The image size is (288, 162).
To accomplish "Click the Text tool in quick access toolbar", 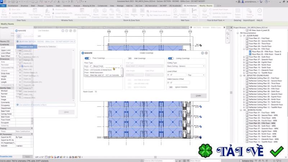I will 59,2.
